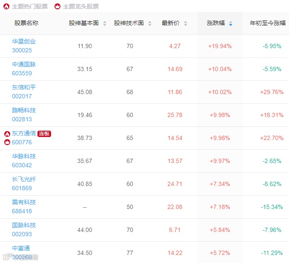
Task: Sort by 股神基本面 column arrows
Action: (105, 23)
